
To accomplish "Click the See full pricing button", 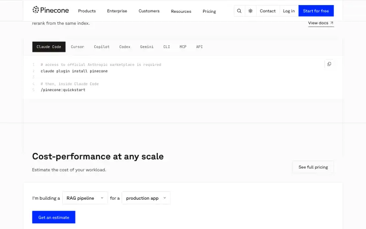I will pos(313,167).
